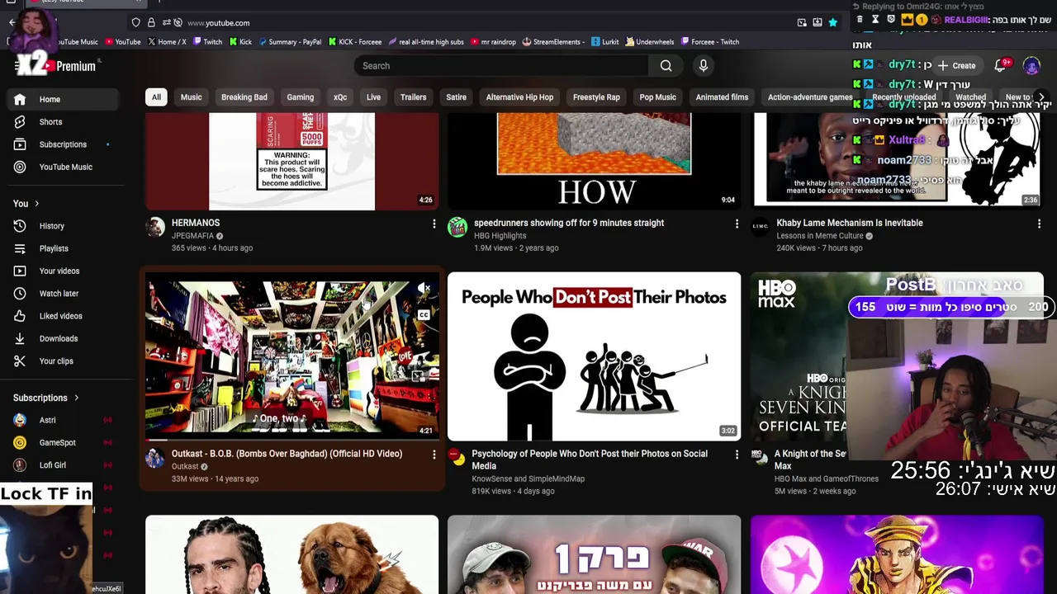This screenshot has height=594, width=1057.
Task: Select the Action-adventure games chip
Action: pyautogui.click(x=810, y=97)
